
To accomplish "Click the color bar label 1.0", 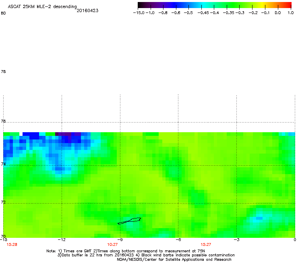I will [x=291, y=13].
